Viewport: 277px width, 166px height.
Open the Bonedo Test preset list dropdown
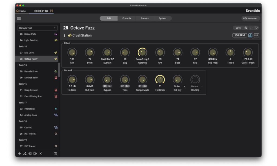(37, 28)
